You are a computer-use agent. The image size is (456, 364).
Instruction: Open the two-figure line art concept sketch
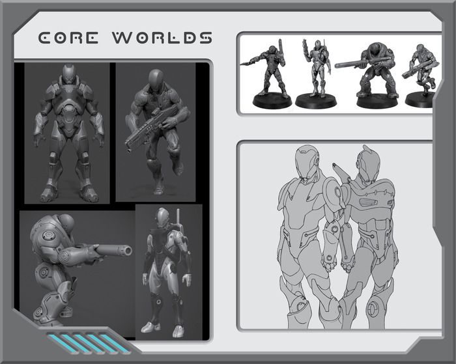click(x=338, y=236)
